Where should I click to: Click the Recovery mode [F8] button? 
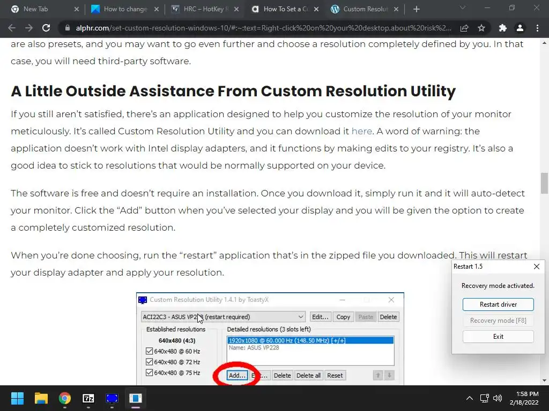498,321
